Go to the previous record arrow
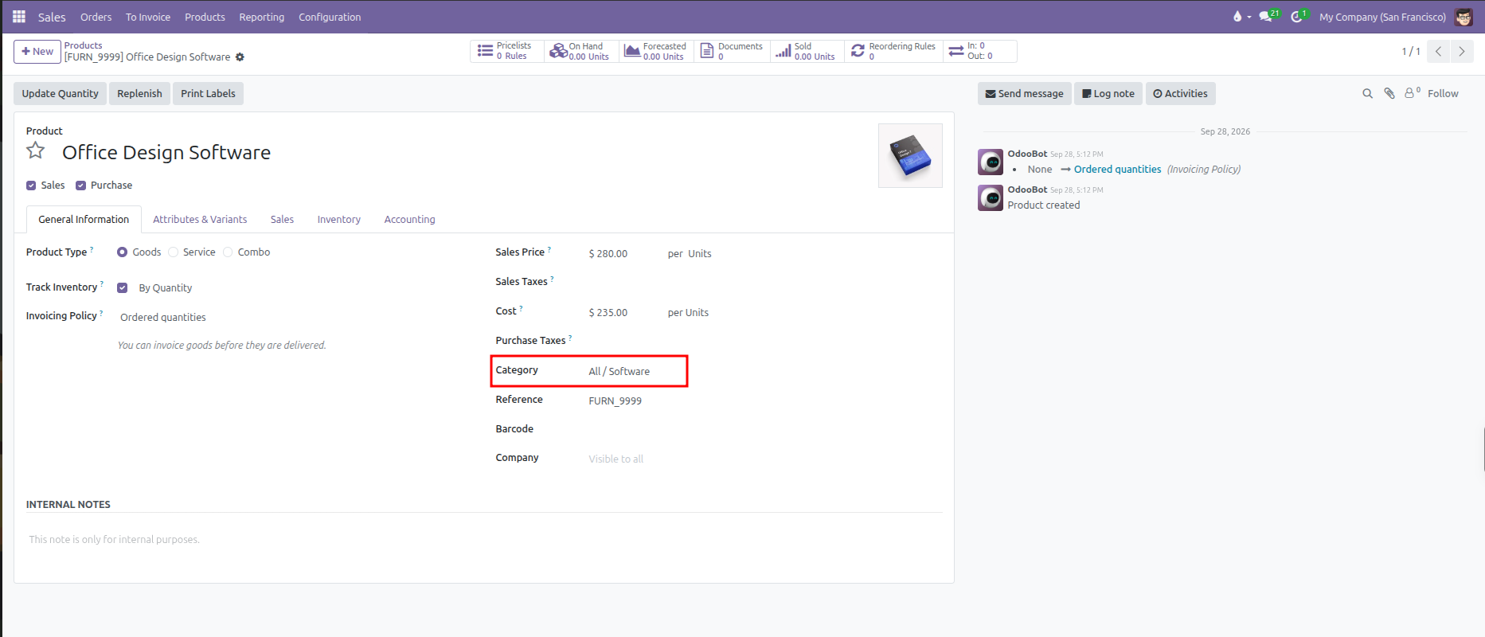The width and height of the screenshot is (1485, 637). coord(1438,51)
